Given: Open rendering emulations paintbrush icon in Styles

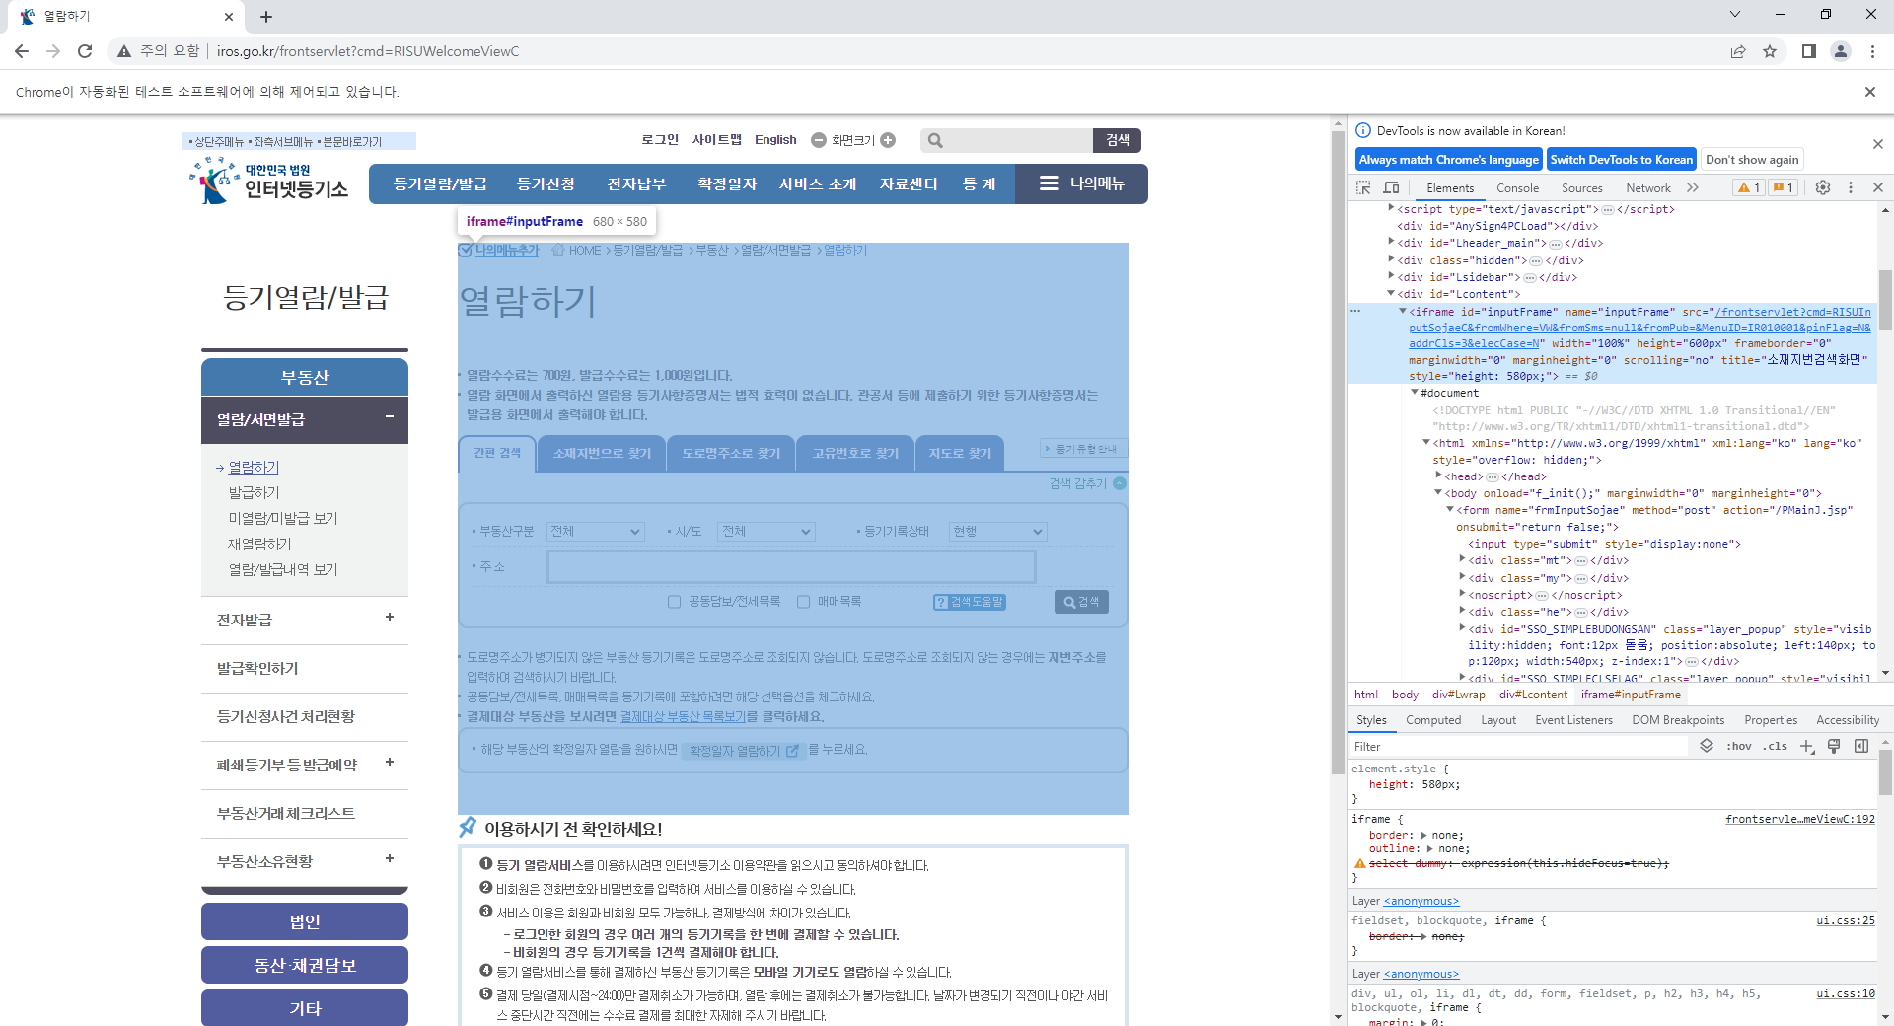Looking at the screenshot, I should pyautogui.click(x=1834, y=746).
